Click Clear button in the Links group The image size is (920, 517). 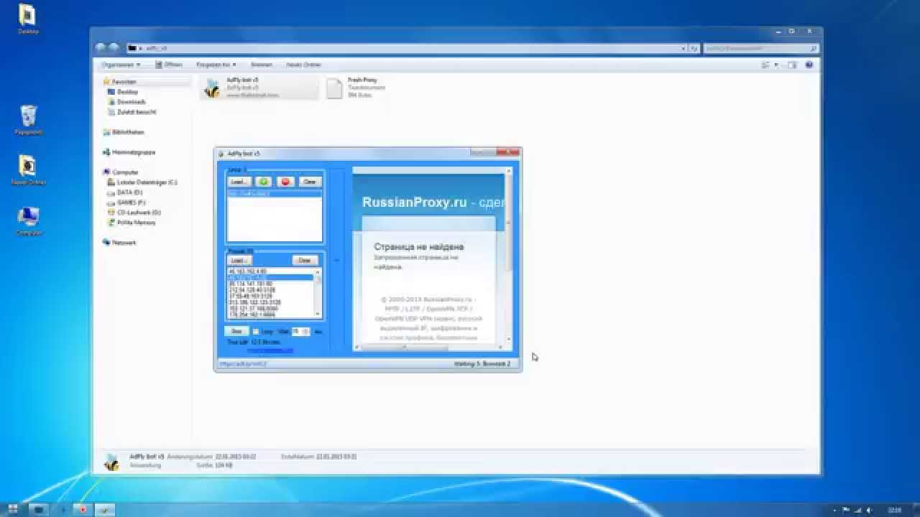[310, 182]
